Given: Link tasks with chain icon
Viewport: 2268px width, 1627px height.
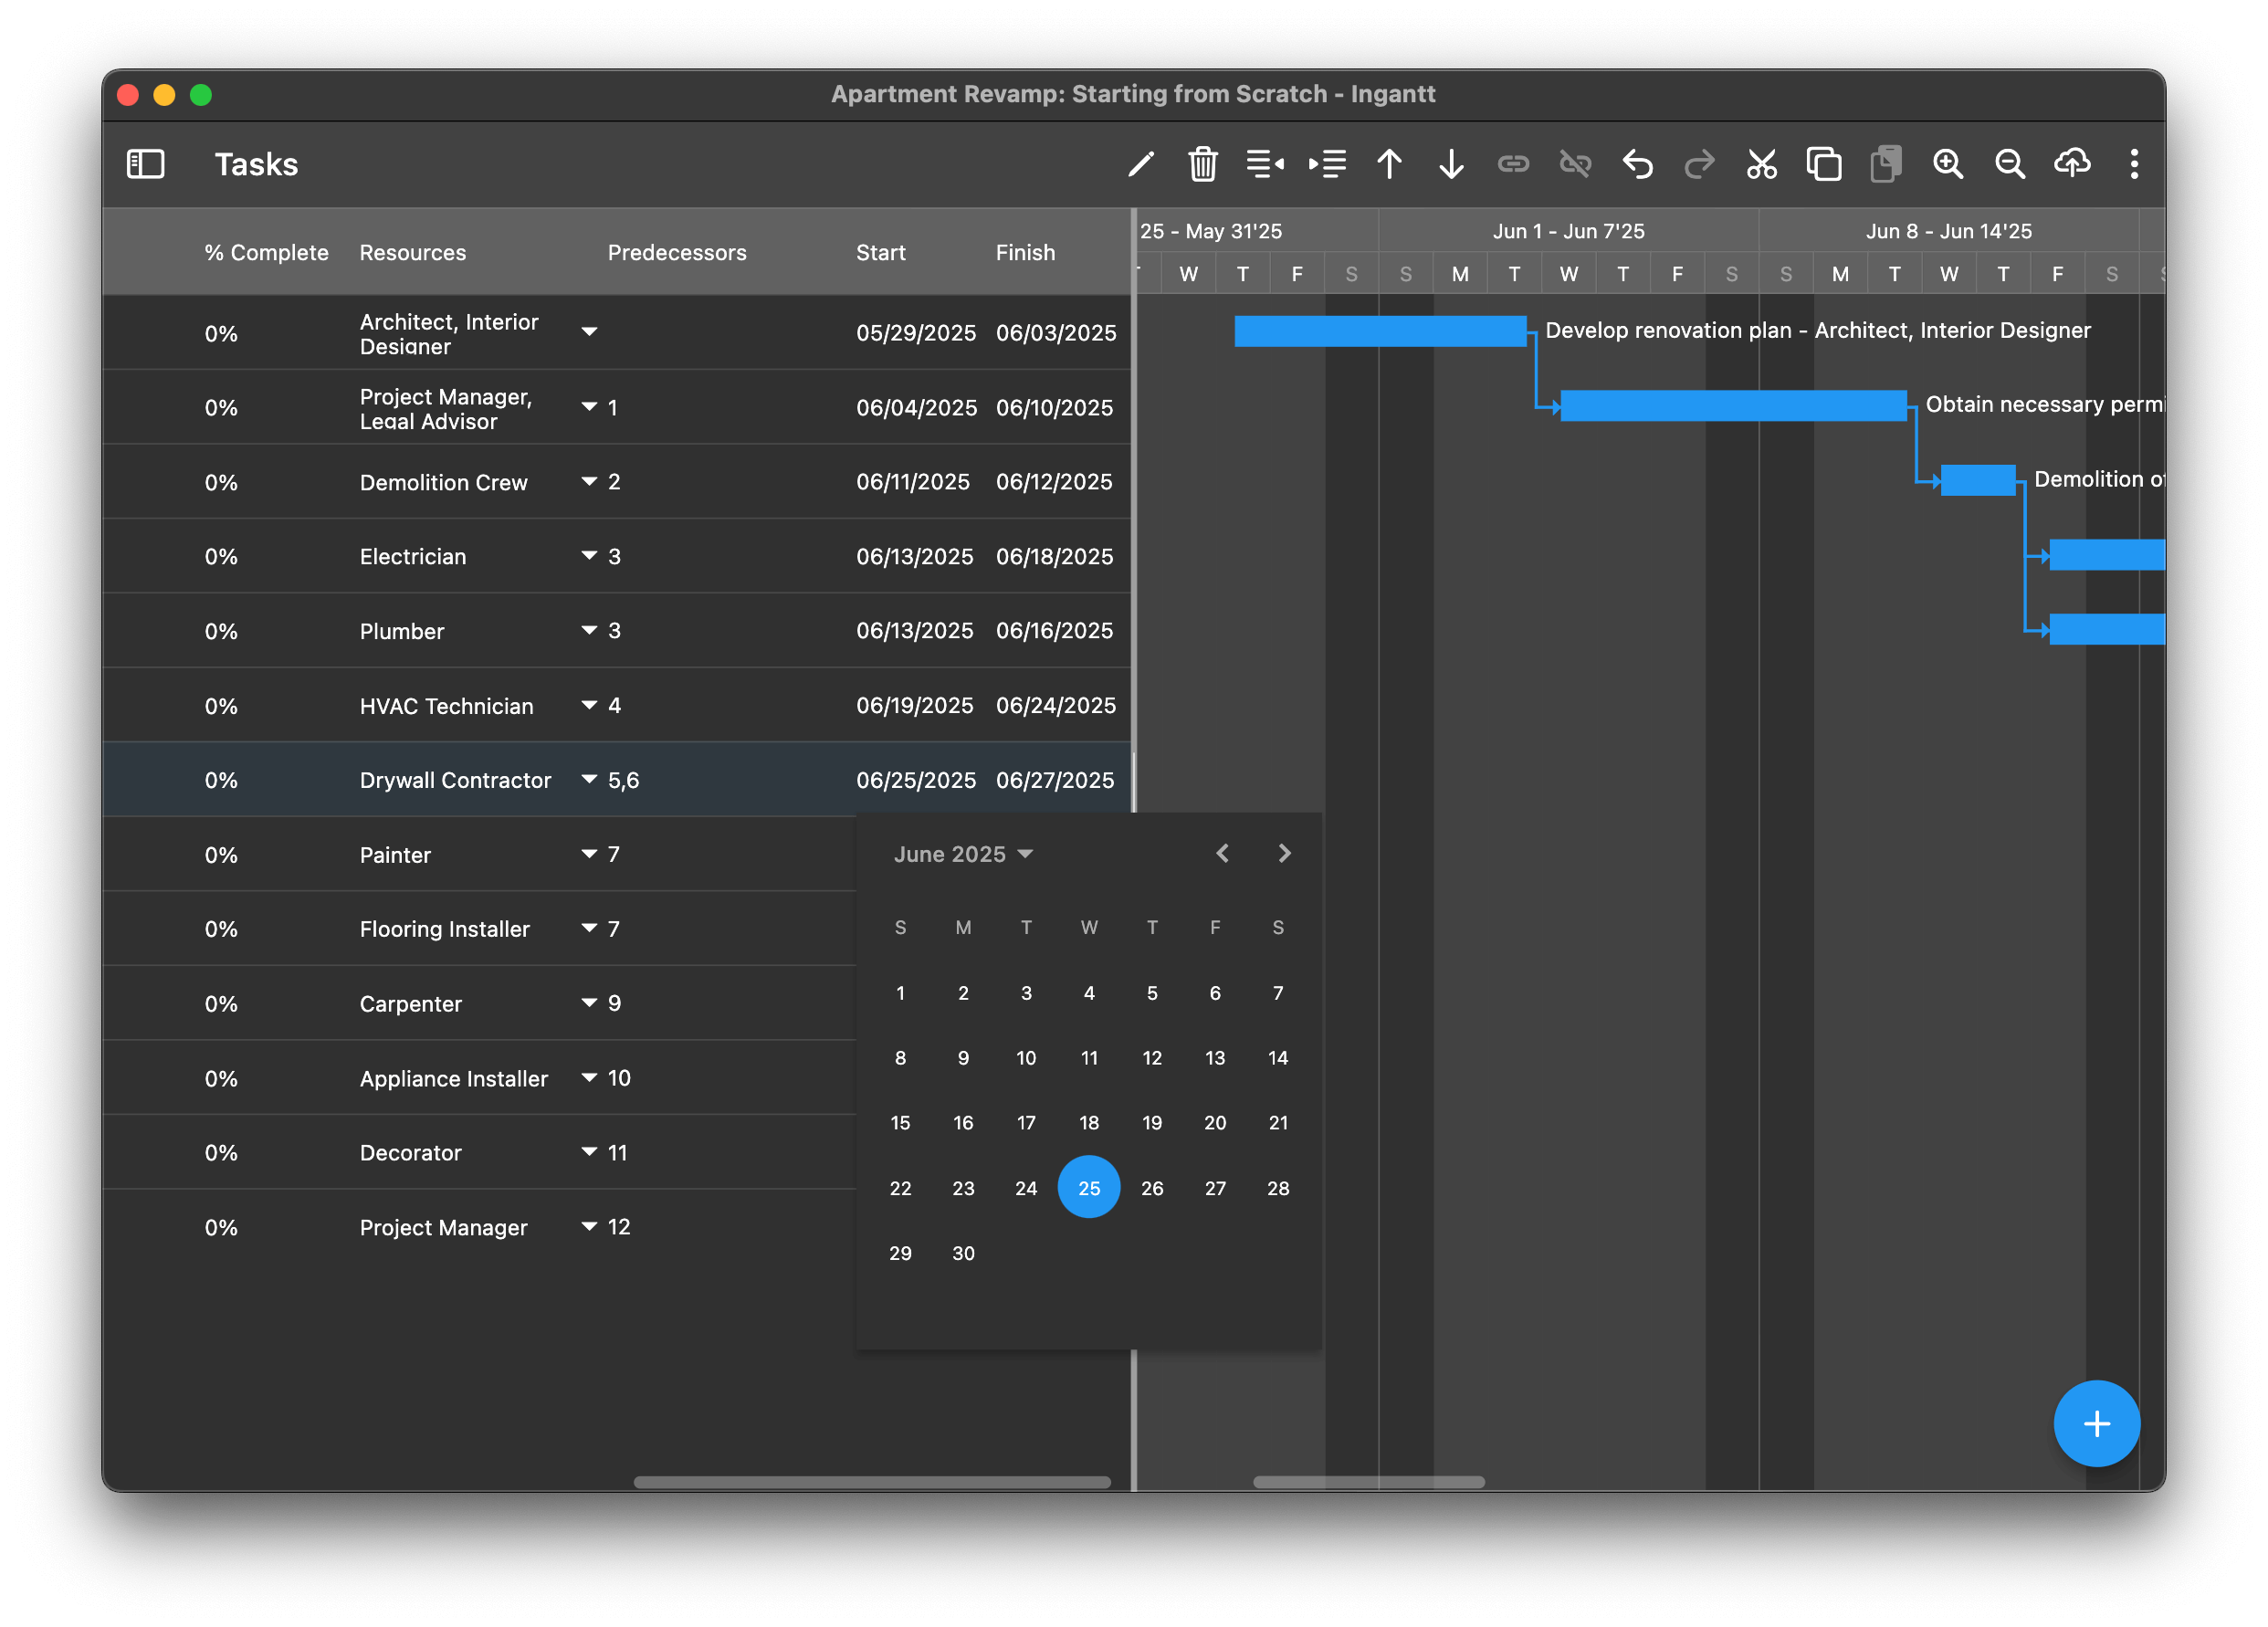Looking at the screenshot, I should (x=1514, y=164).
